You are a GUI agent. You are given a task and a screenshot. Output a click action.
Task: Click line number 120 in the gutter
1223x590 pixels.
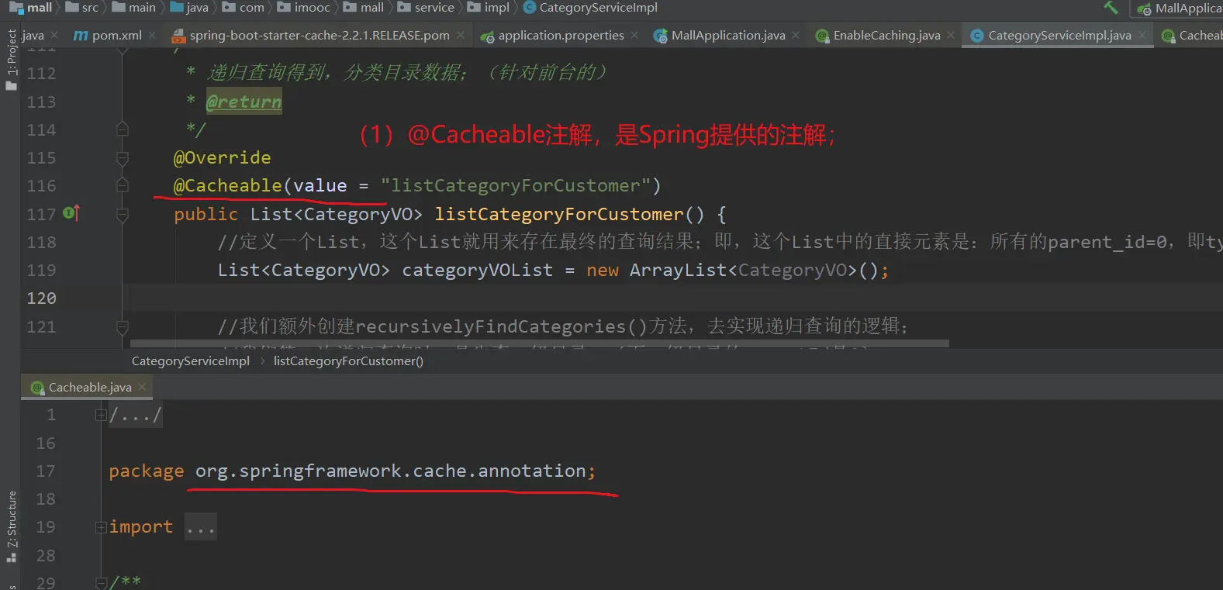click(42, 298)
